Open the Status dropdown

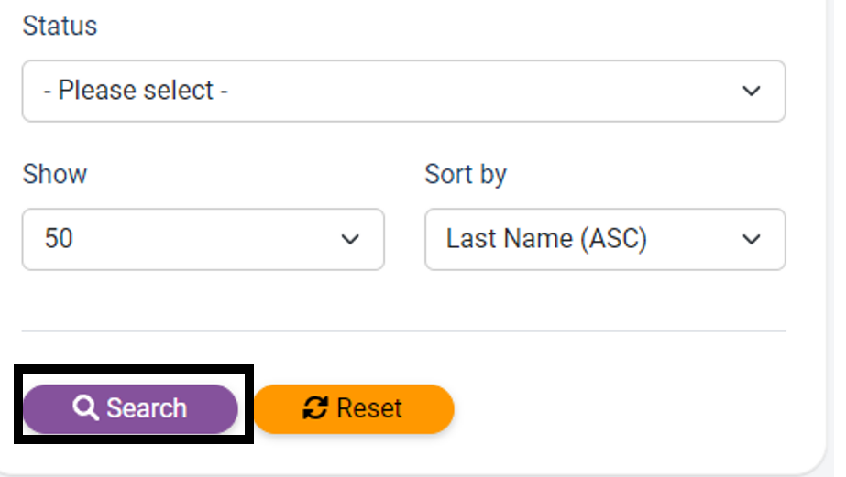point(403,91)
